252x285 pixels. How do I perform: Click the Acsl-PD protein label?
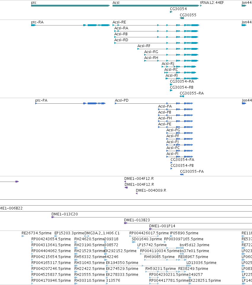[x=121, y=100]
